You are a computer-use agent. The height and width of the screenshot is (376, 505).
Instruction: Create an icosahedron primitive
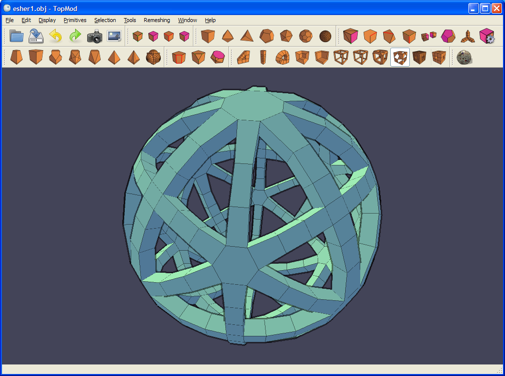287,36
